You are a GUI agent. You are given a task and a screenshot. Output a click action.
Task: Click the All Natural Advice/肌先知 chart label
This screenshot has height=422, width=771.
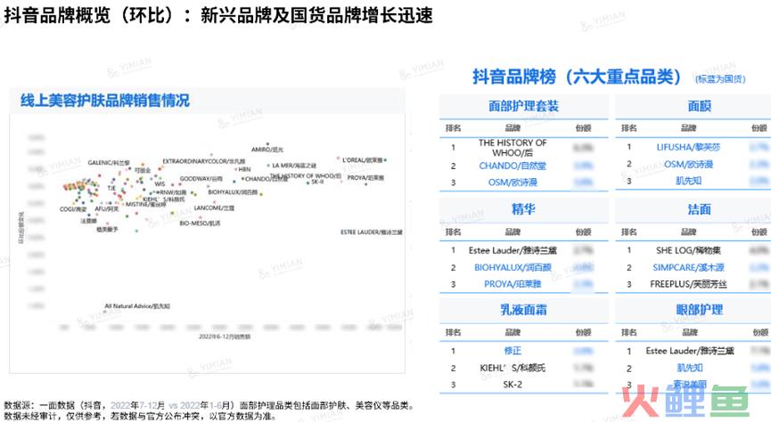coord(137,306)
